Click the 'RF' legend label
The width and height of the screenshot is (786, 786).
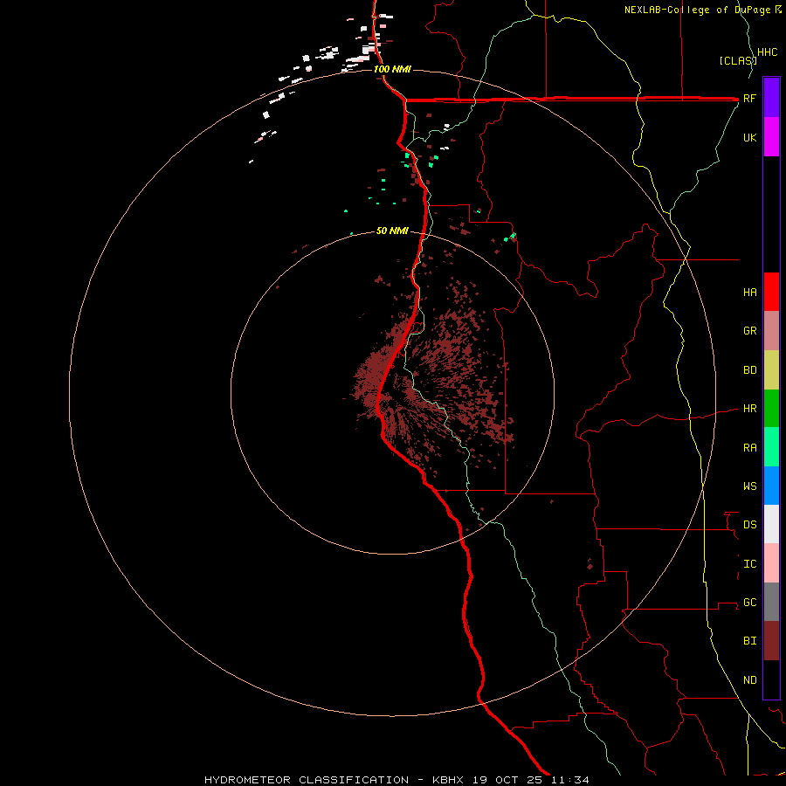pos(749,99)
